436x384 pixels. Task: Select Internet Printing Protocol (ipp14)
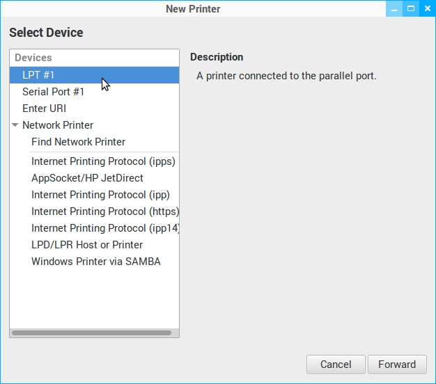click(104, 228)
